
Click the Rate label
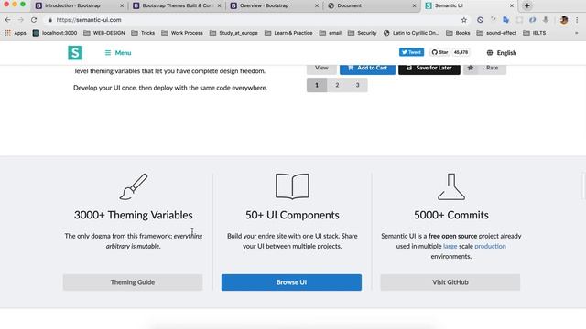493,68
